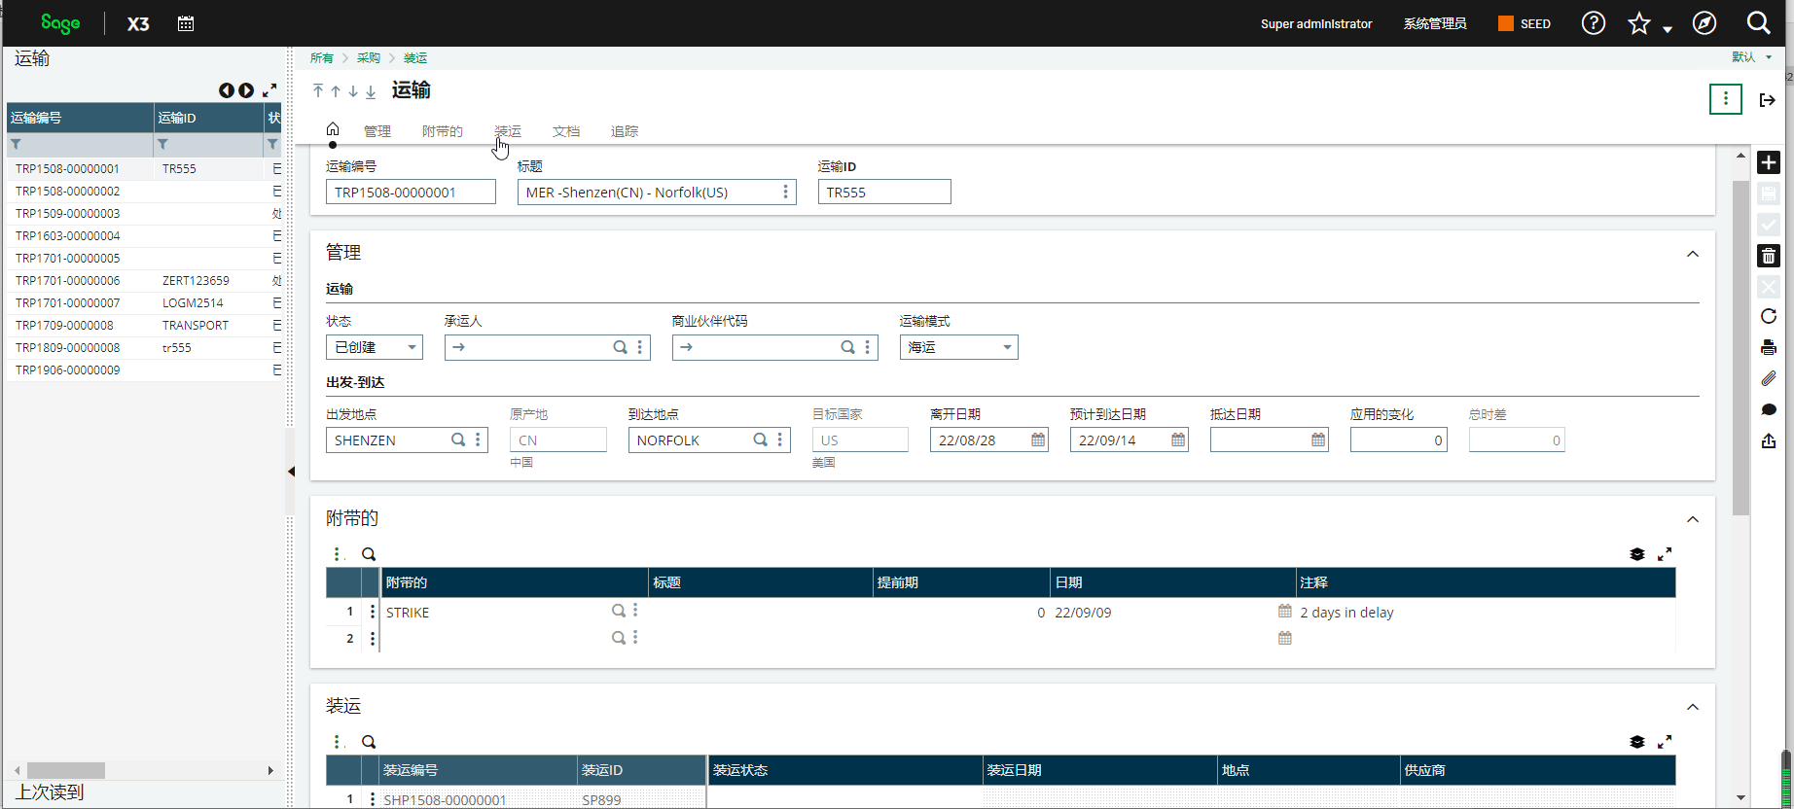Click the plus icon to create new record
This screenshot has height=809, width=1794.
1768,162
